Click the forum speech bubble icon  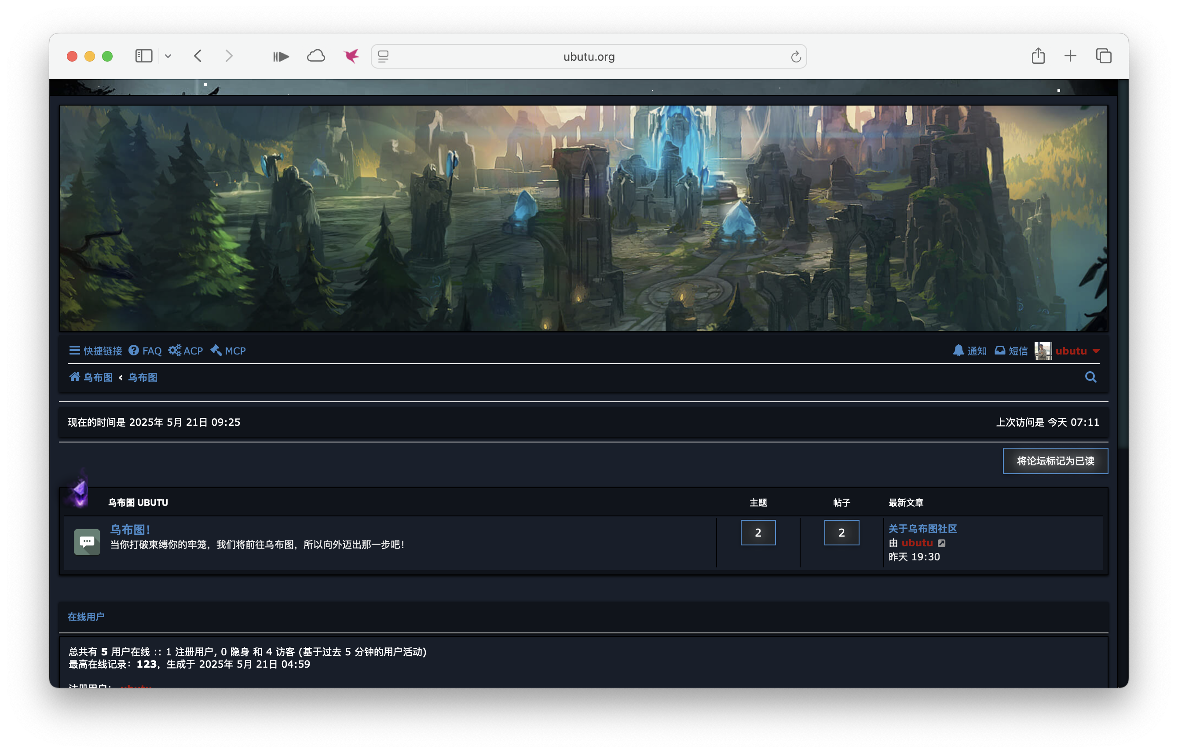click(87, 541)
